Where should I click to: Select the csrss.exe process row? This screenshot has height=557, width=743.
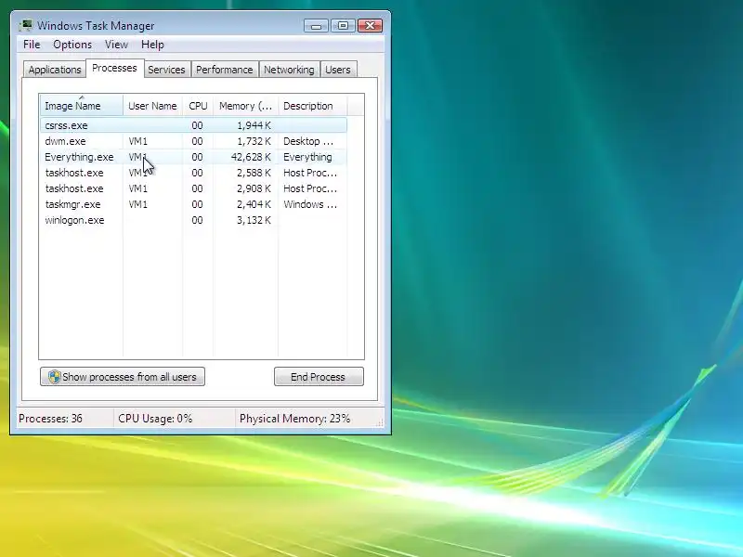coord(193,125)
